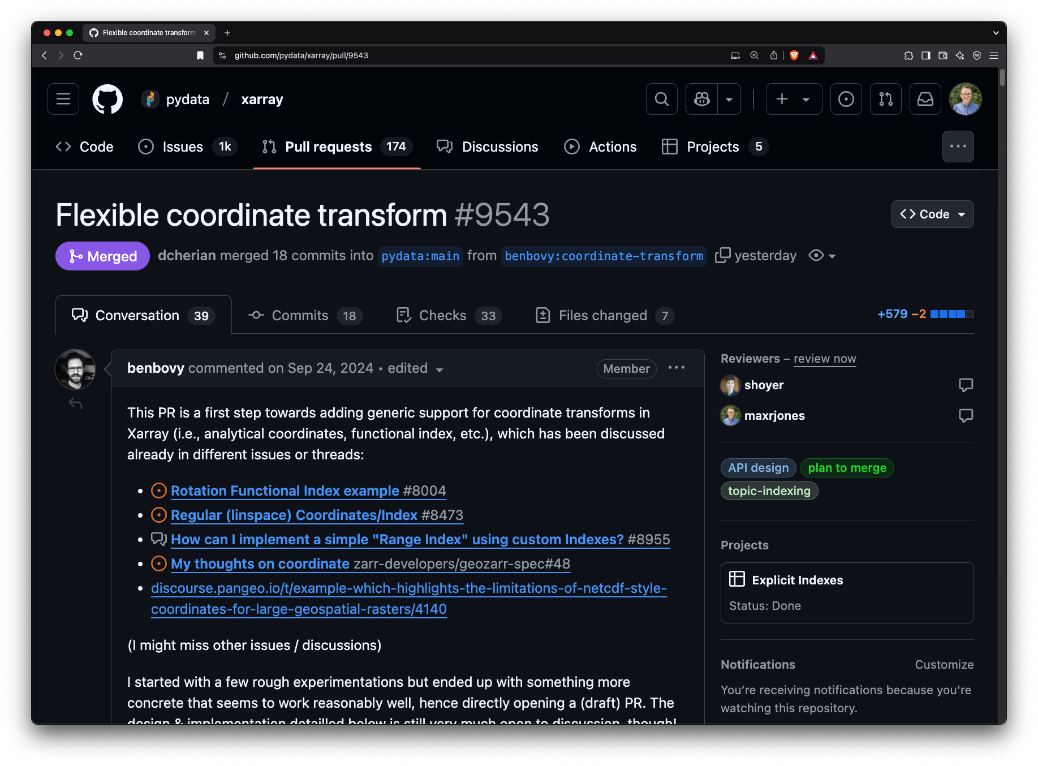1038x766 pixels.
Task: Expand the Code dropdown button
Action: click(932, 214)
